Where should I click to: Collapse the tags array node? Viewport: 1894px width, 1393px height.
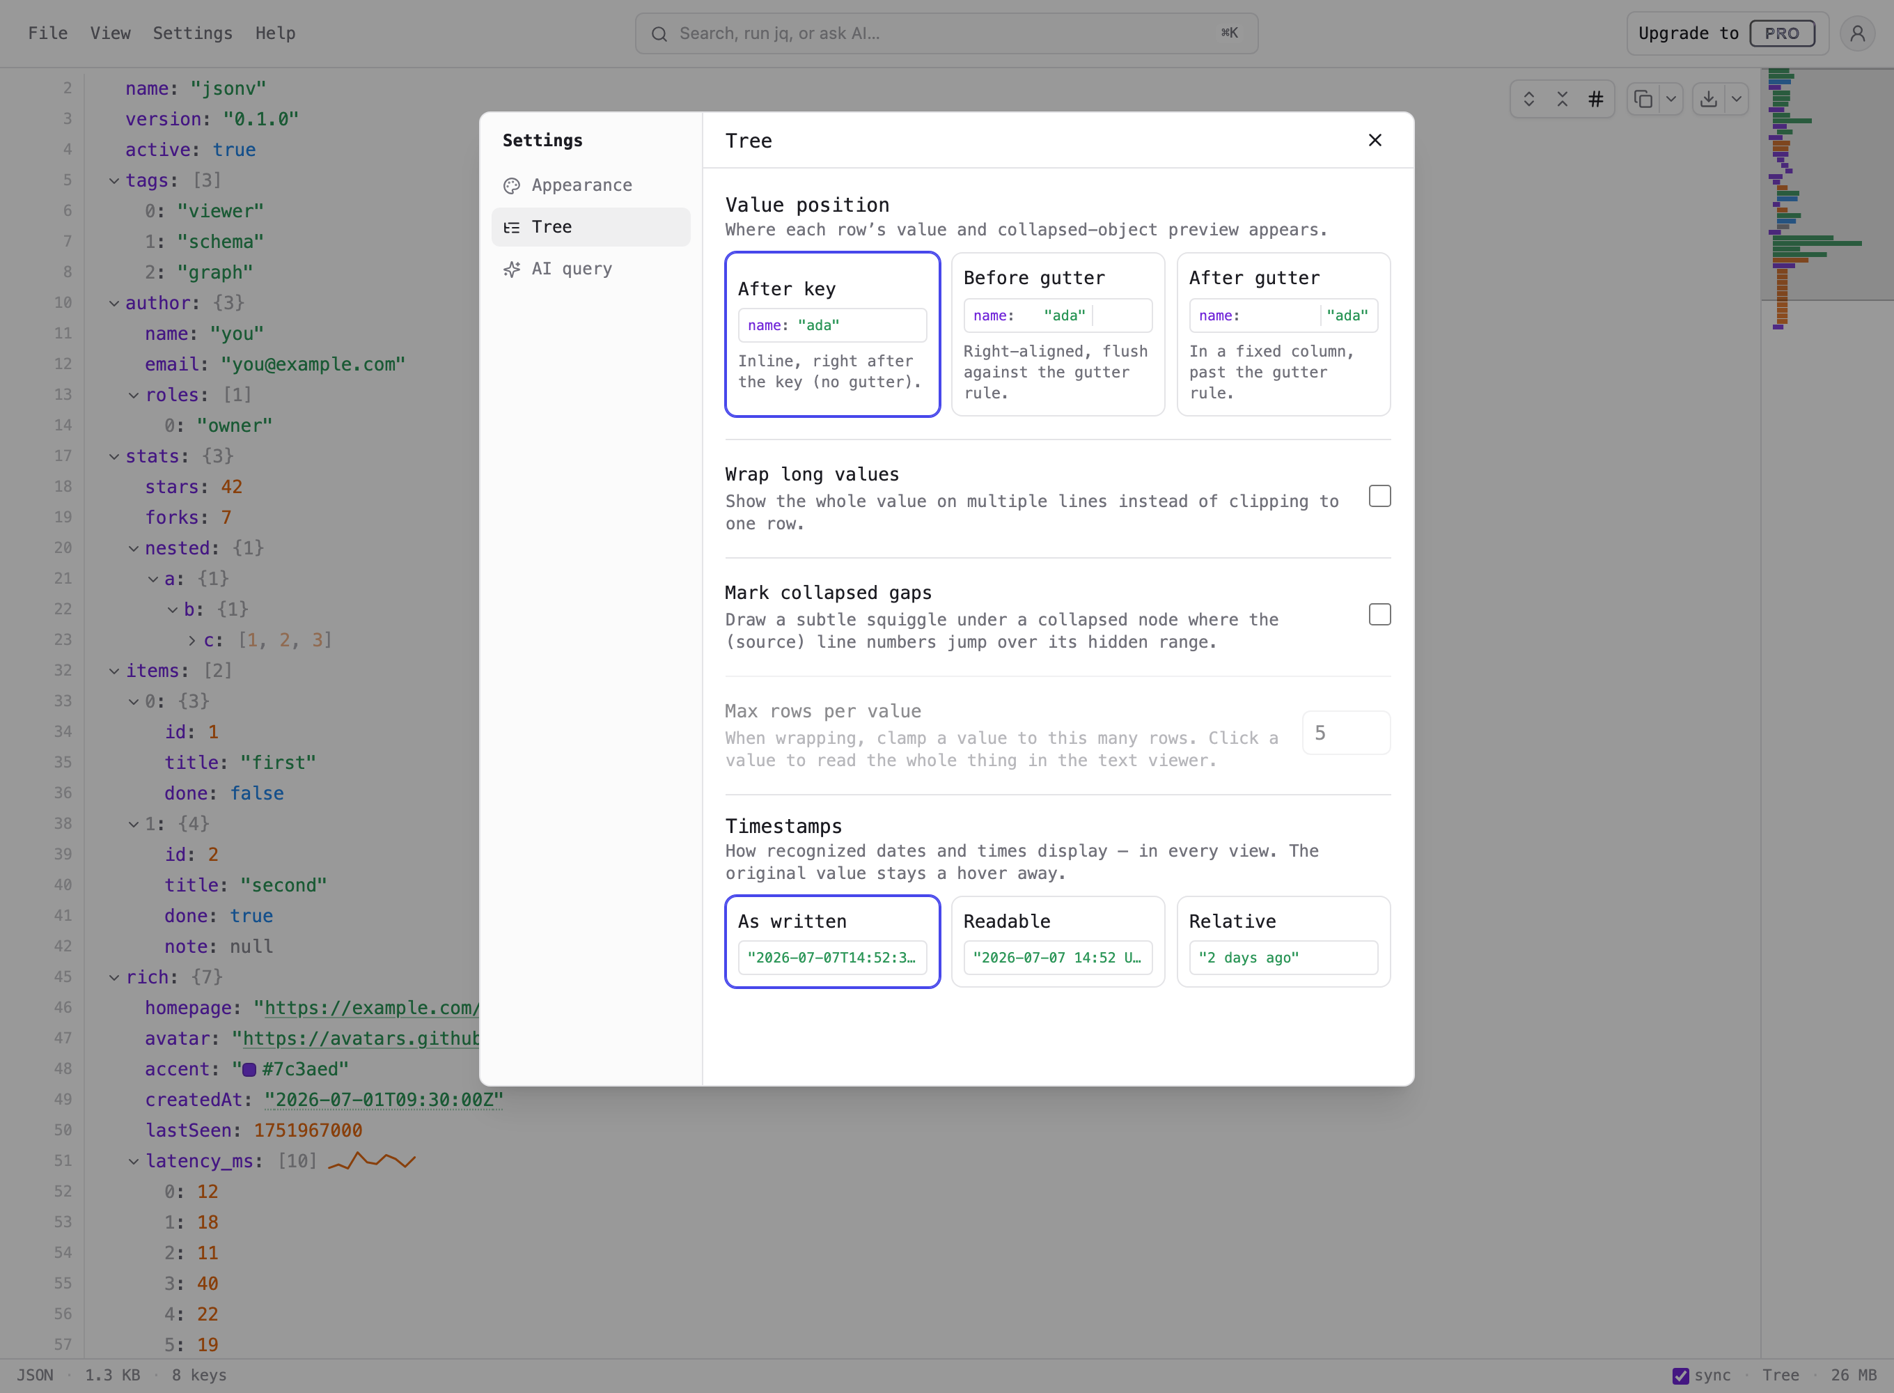(114, 180)
